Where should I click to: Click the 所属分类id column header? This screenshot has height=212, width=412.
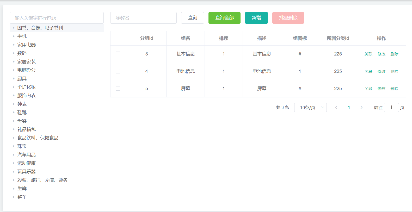[338, 38]
